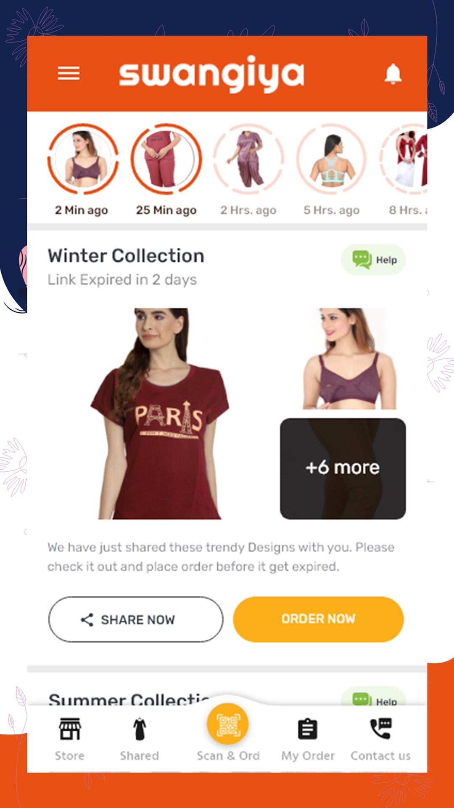Open My Order clipboard icon
This screenshot has width=454, height=808.
tap(308, 729)
